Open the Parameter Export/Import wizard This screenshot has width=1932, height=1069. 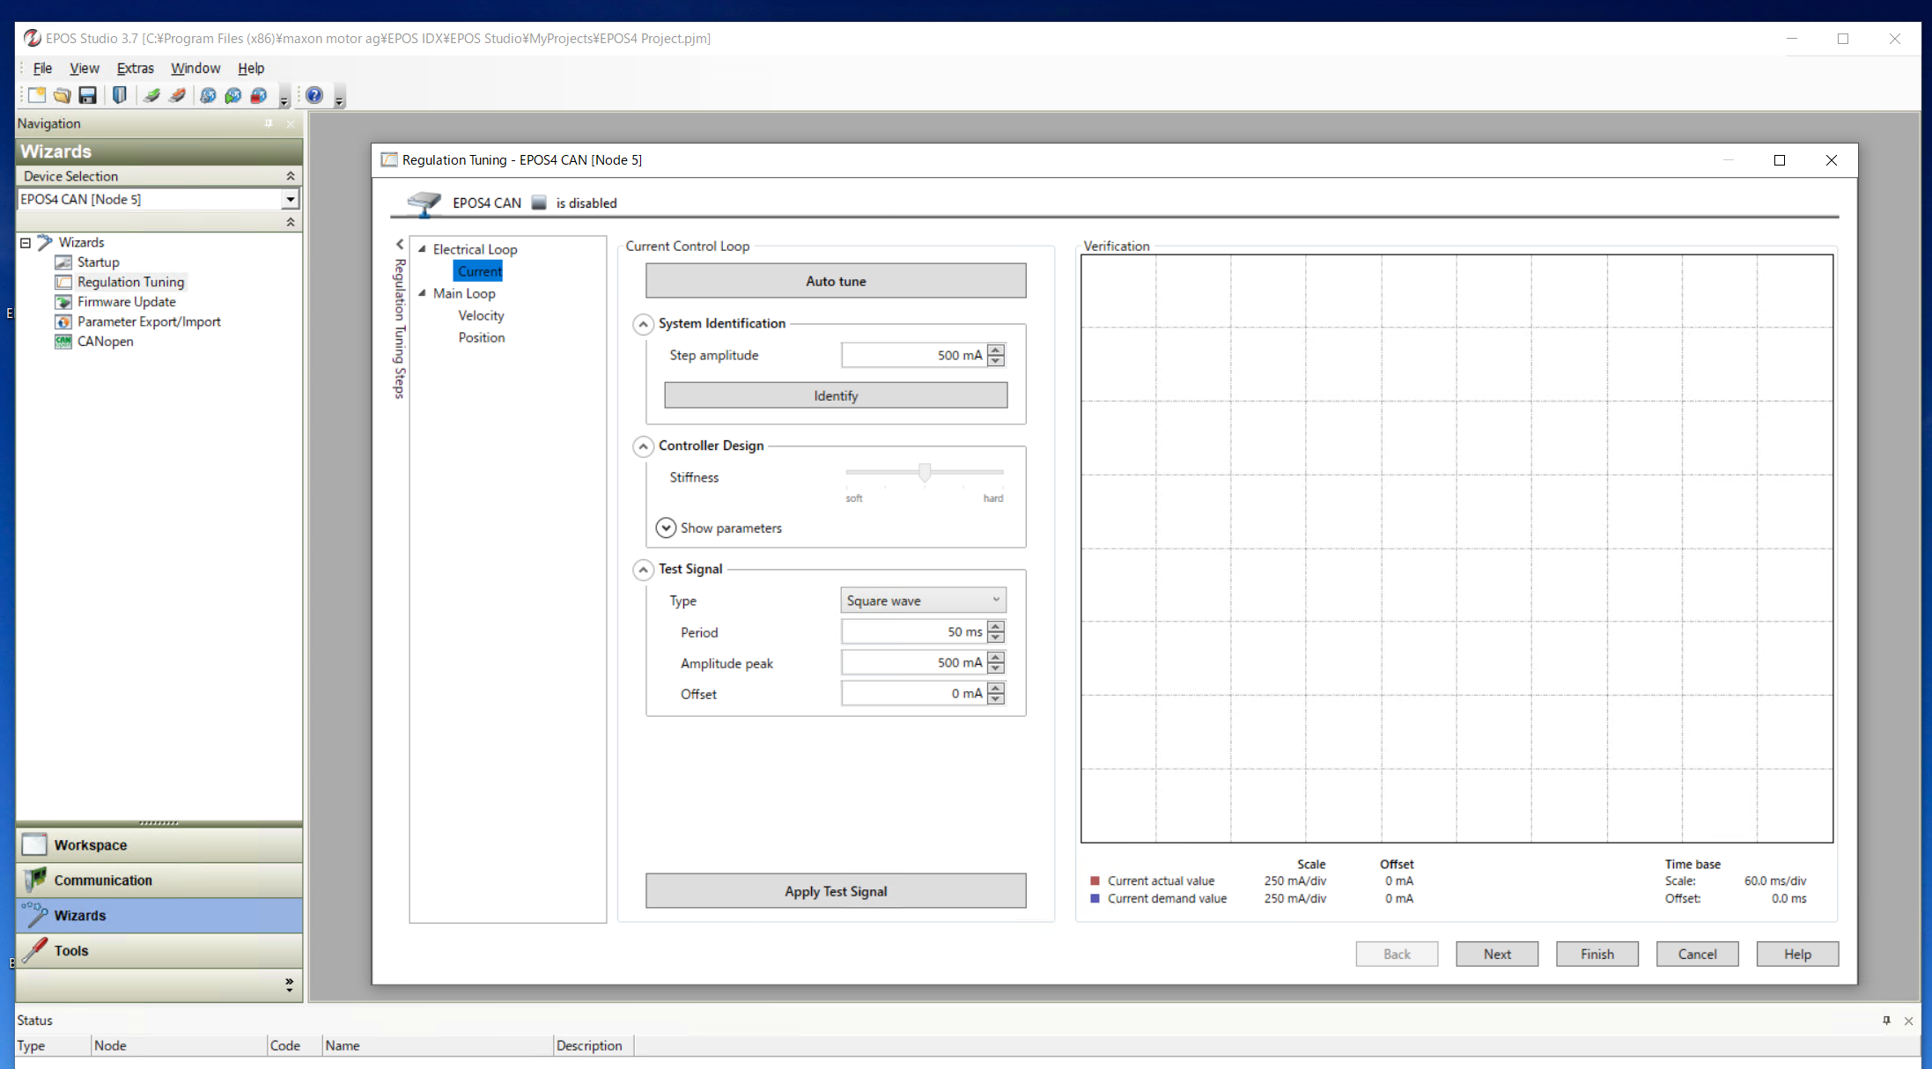pos(148,321)
